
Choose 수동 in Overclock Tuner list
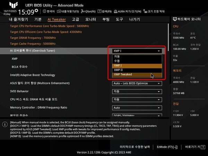coord(137,61)
